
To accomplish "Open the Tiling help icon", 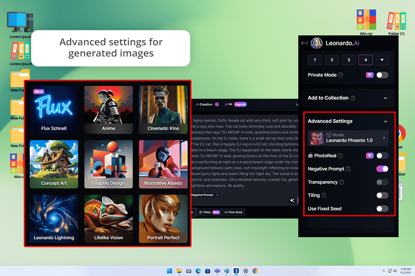I will pyautogui.click(x=324, y=195).
